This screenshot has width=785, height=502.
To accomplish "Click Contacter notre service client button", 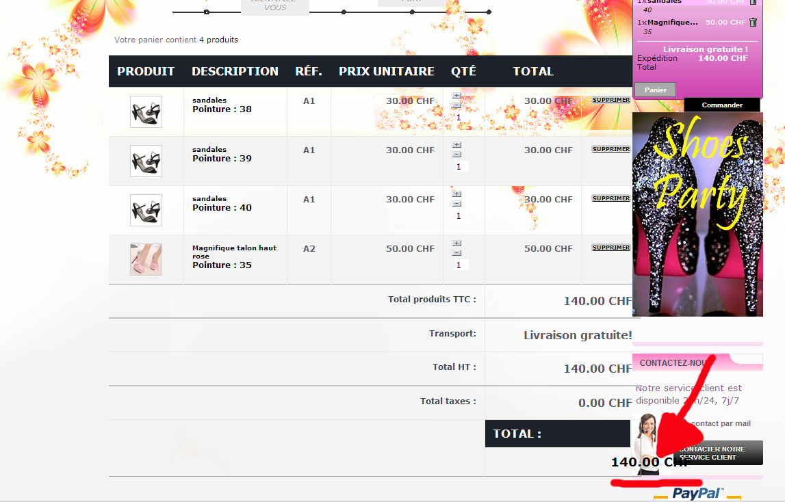I will (717, 453).
